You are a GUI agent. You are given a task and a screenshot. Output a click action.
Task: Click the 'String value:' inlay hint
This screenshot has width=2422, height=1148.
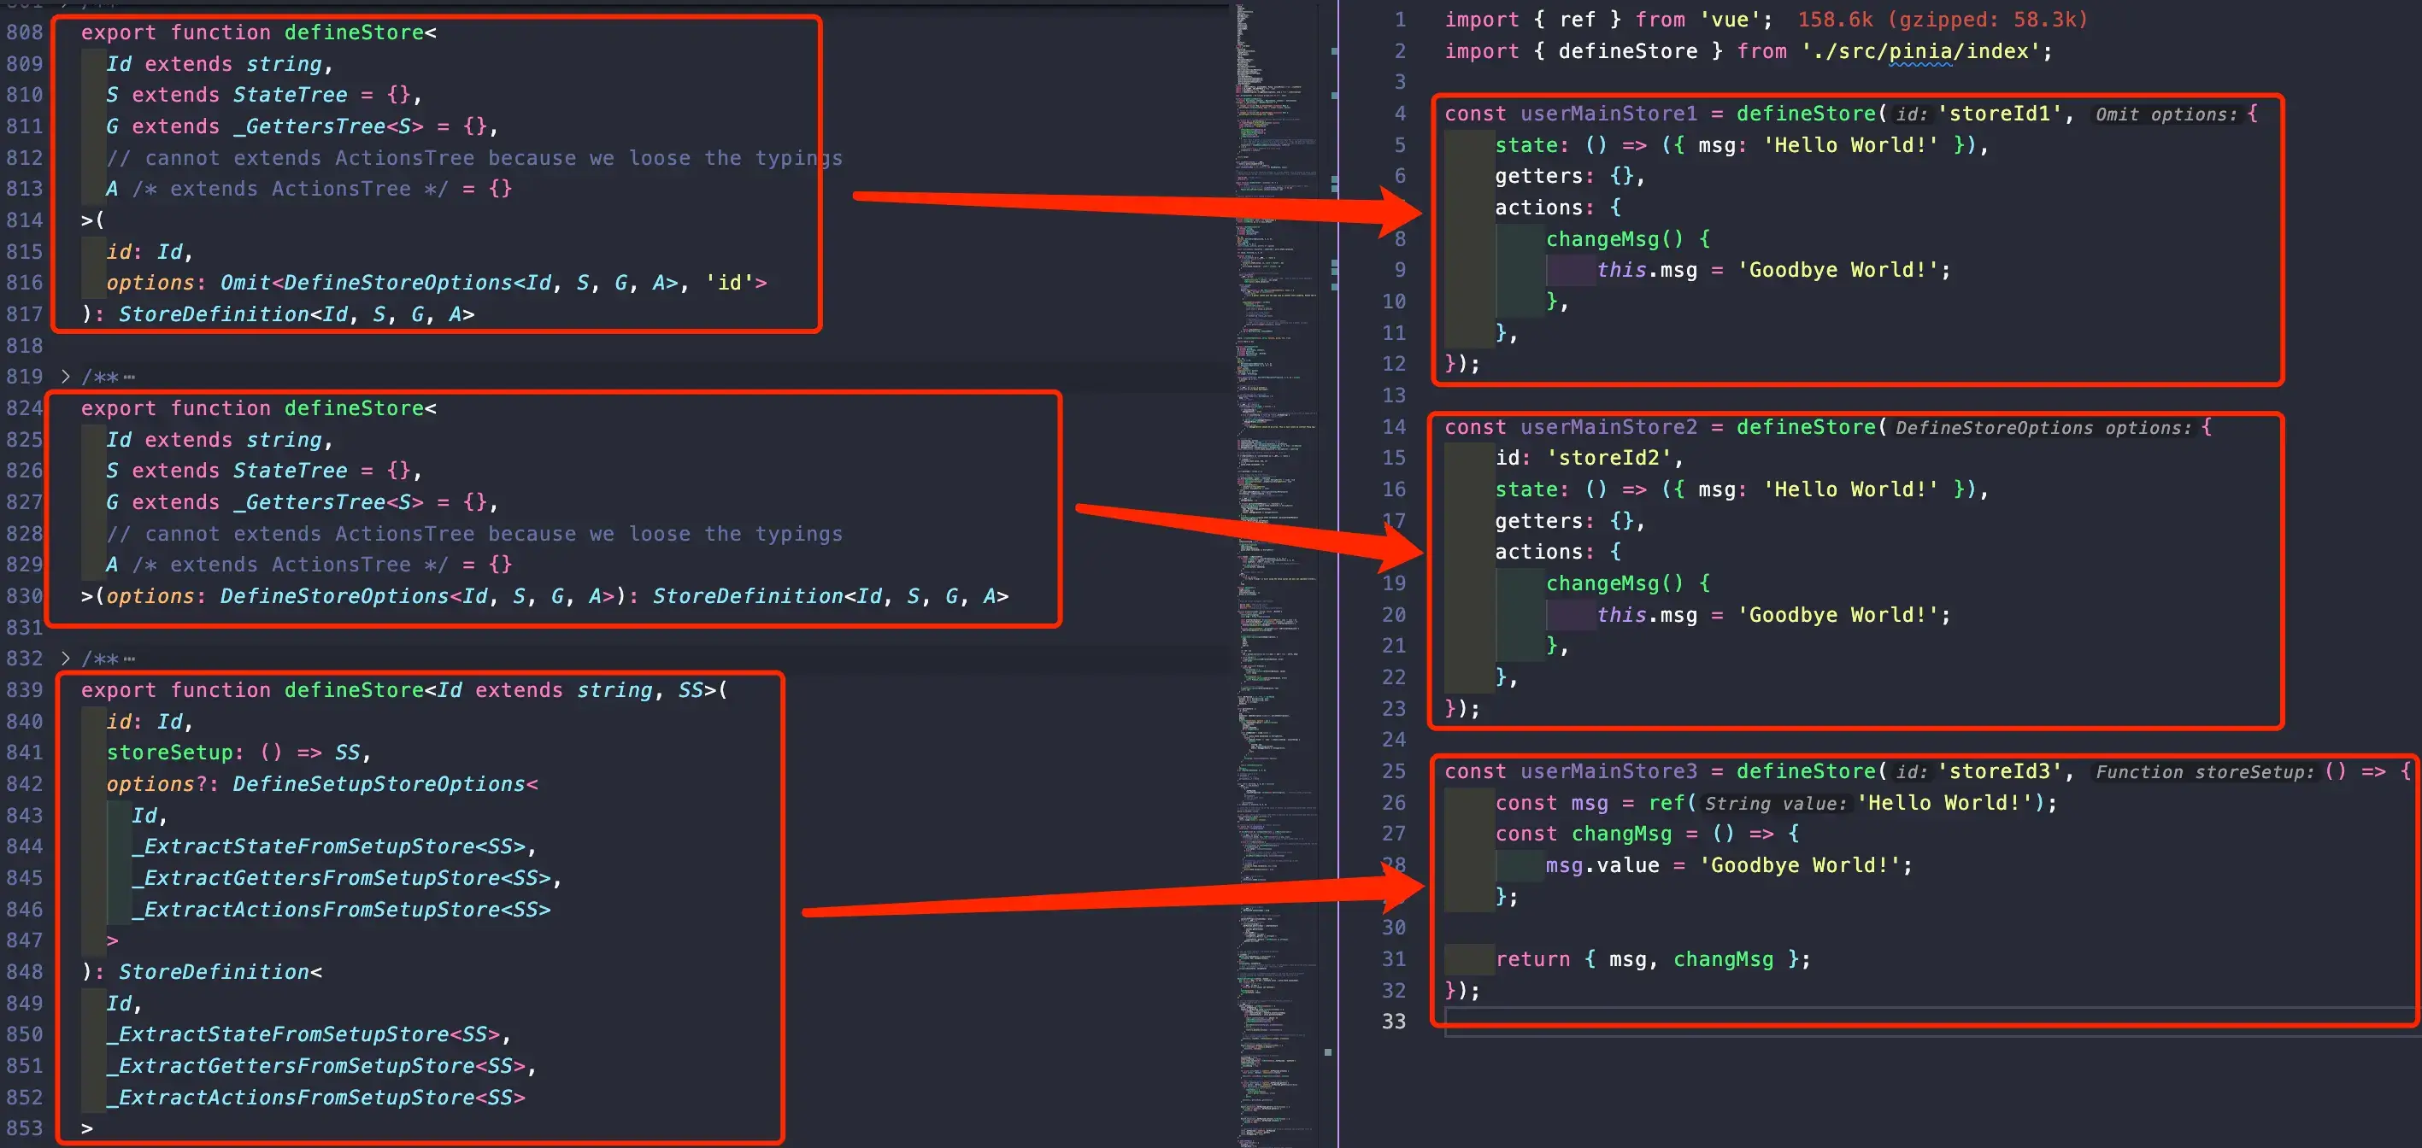click(1775, 804)
